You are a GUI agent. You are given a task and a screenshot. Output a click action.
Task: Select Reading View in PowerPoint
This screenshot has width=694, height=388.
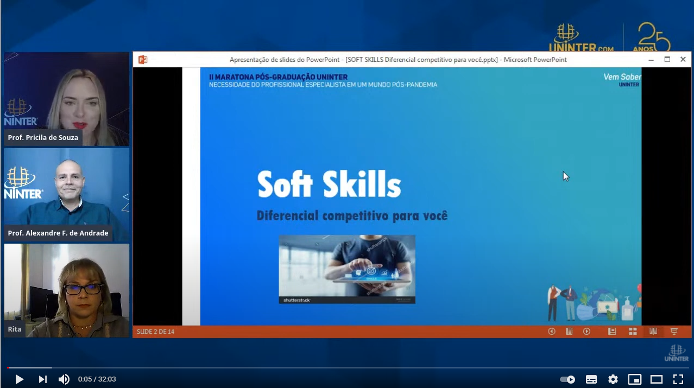pos(653,331)
